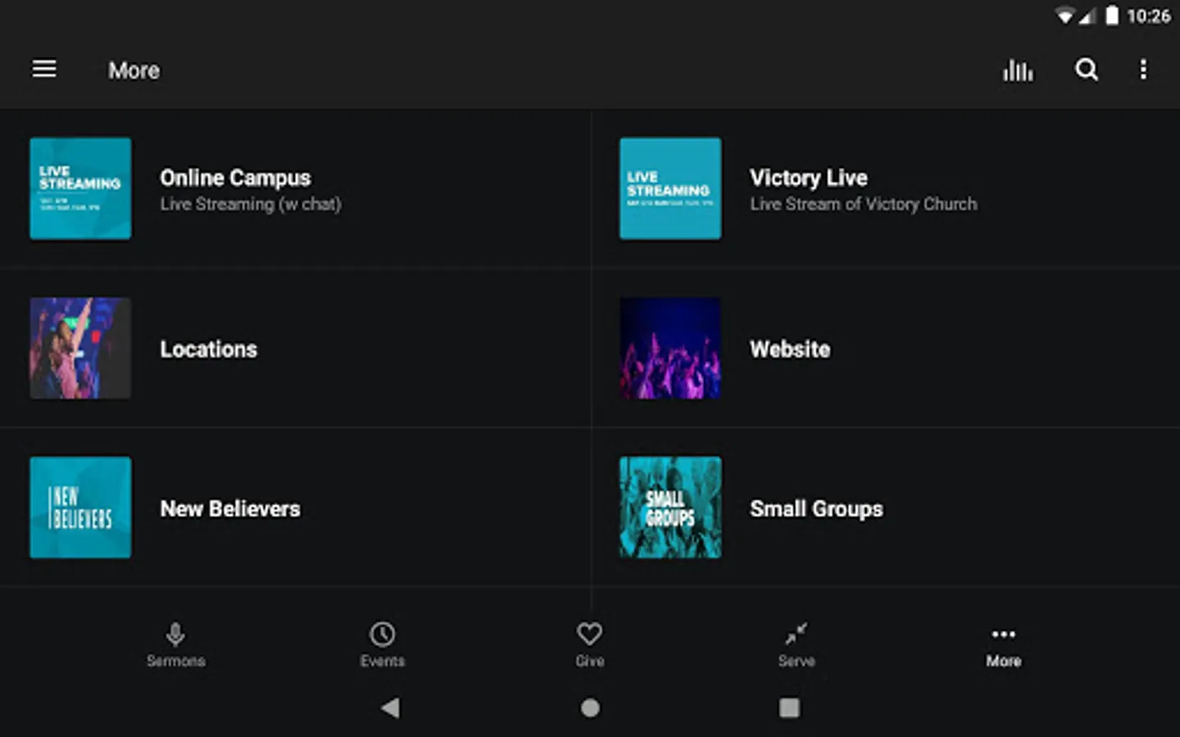Tap the Events clock icon
This screenshot has height=737, width=1180.
pos(382,634)
